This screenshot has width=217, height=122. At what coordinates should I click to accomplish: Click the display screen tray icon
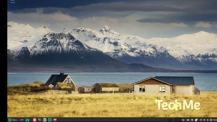click(x=201, y=120)
